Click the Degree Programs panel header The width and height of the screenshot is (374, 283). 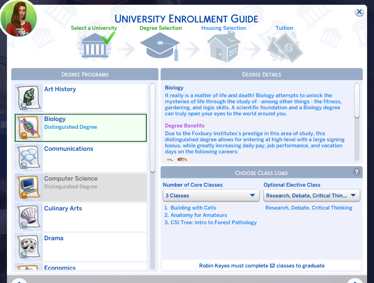coord(85,74)
